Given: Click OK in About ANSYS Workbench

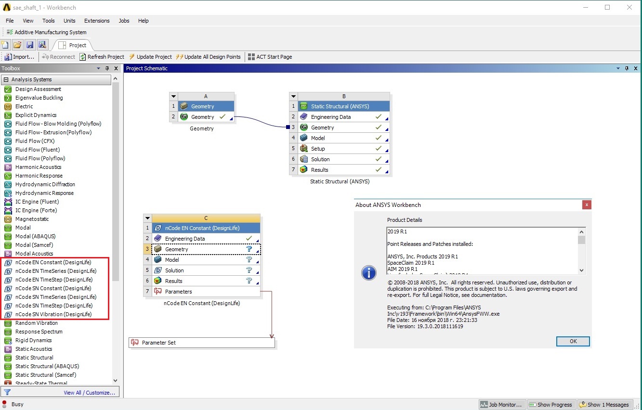Looking at the screenshot, I should 573,341.
